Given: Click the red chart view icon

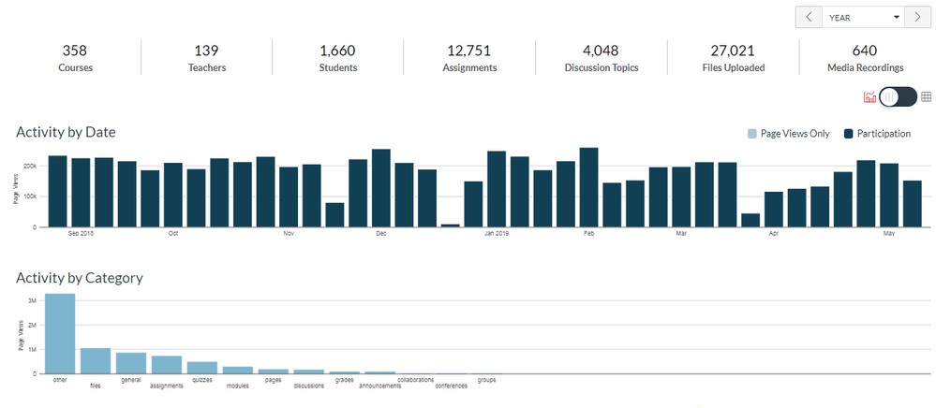Looking at the screenshot, I should (x=869, y=97).
